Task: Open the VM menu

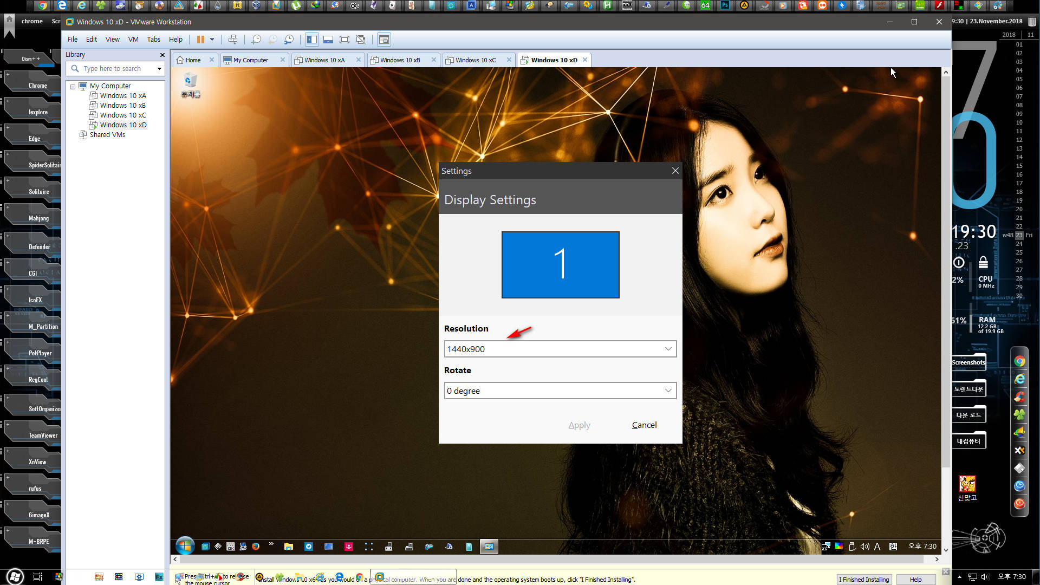Action: coord(133,40)
